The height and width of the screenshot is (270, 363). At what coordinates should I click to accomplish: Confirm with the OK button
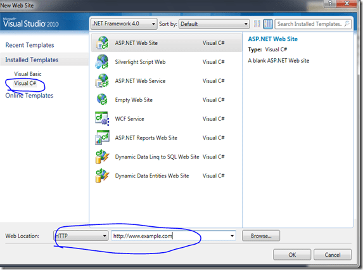point(292,255)
